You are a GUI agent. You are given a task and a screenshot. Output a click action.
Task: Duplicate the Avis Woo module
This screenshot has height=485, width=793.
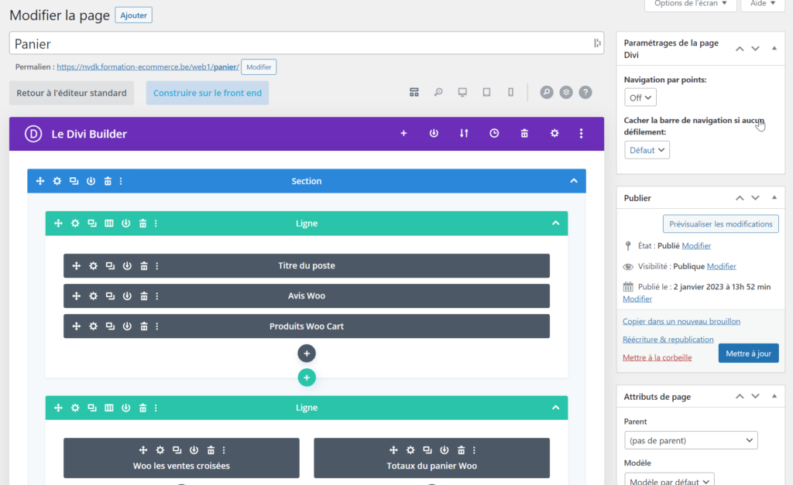point(110,296)
